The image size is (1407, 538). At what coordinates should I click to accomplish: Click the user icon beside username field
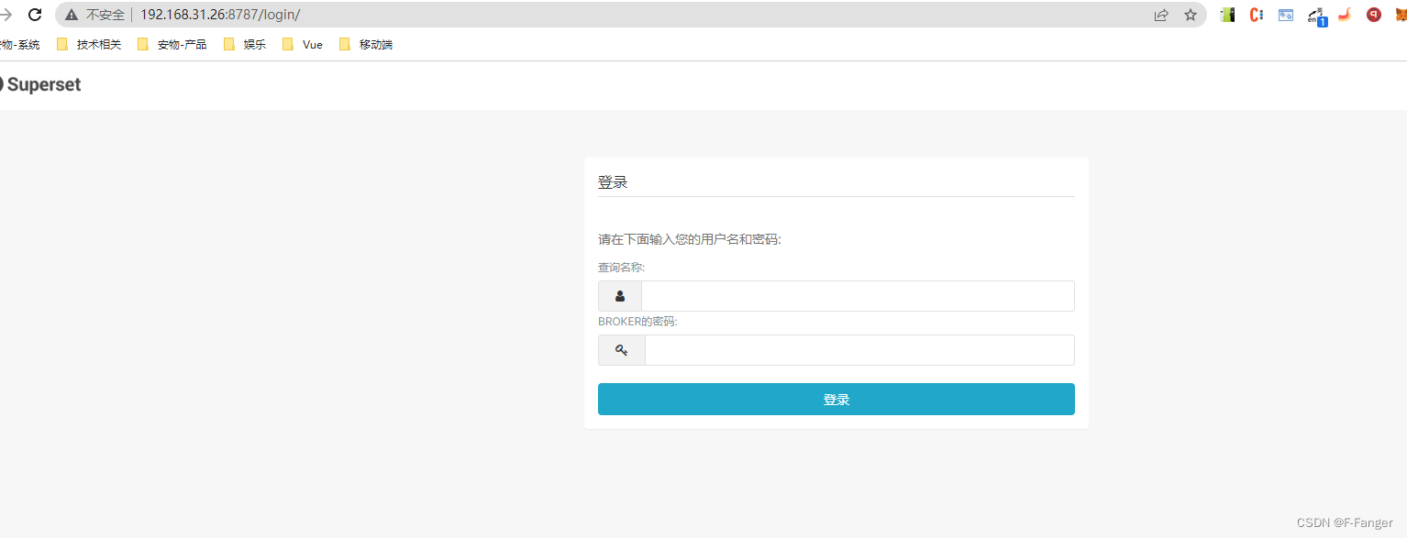tap(620, 296)
